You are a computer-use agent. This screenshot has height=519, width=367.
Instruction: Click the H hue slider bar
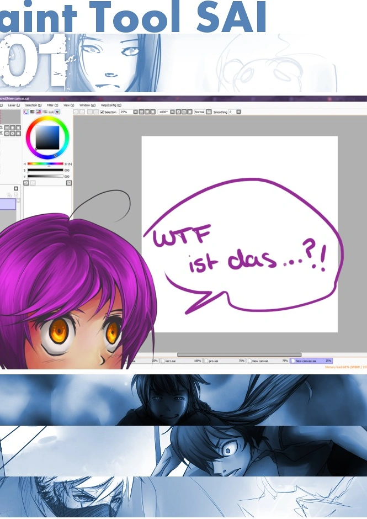45,164
